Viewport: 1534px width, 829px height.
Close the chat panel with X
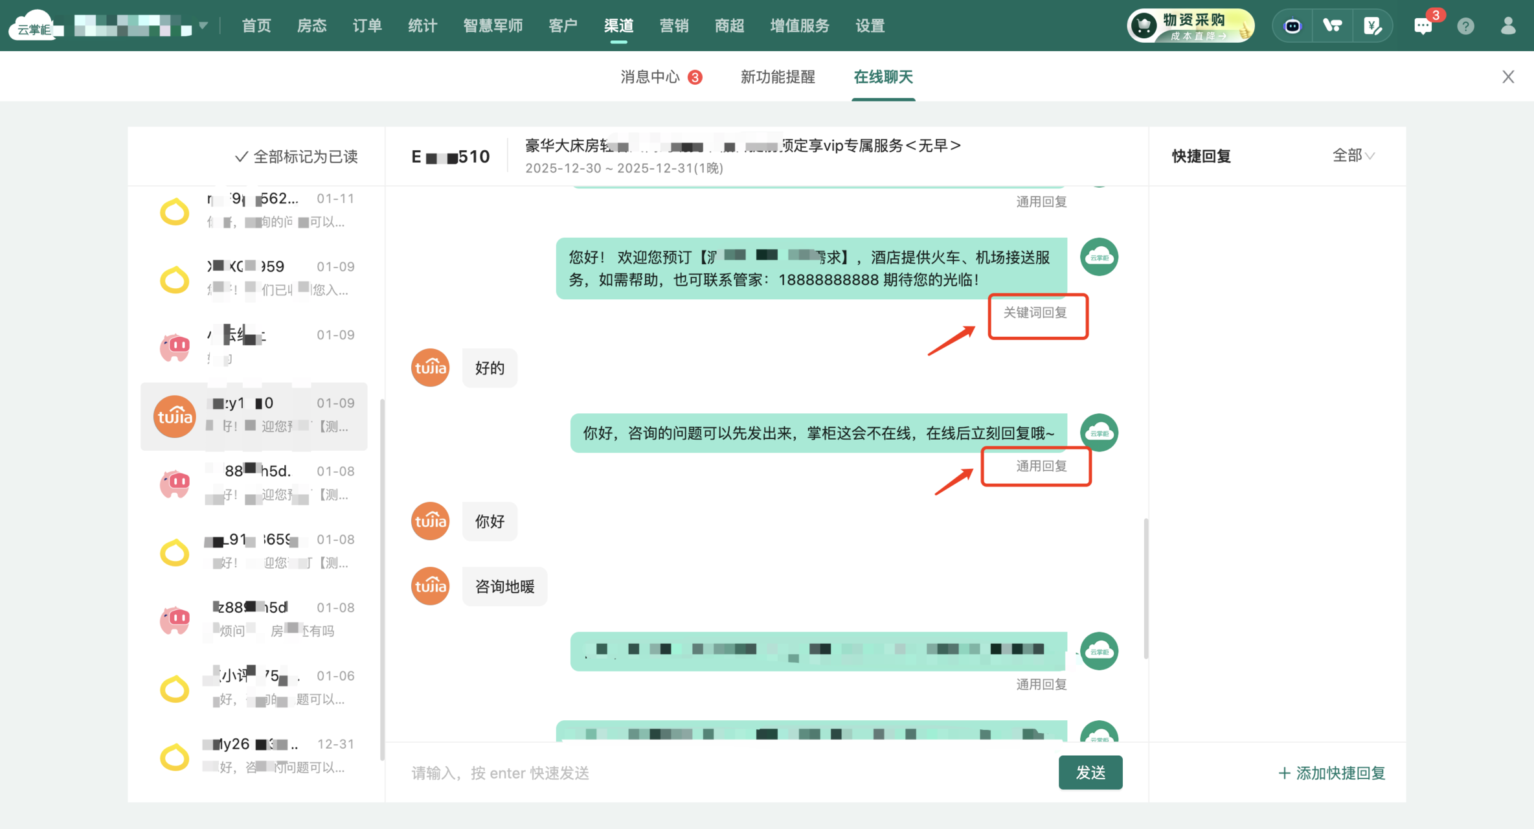[1508, 77]
